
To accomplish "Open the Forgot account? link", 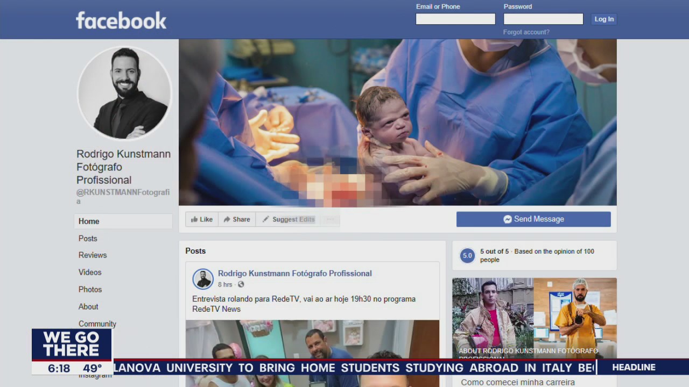I will [x=526, y=32].
